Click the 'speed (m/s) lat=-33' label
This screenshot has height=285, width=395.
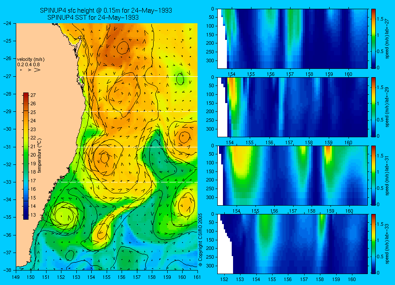pos(387,244)
